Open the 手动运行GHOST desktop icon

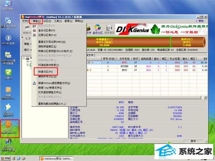pos(8,110)
